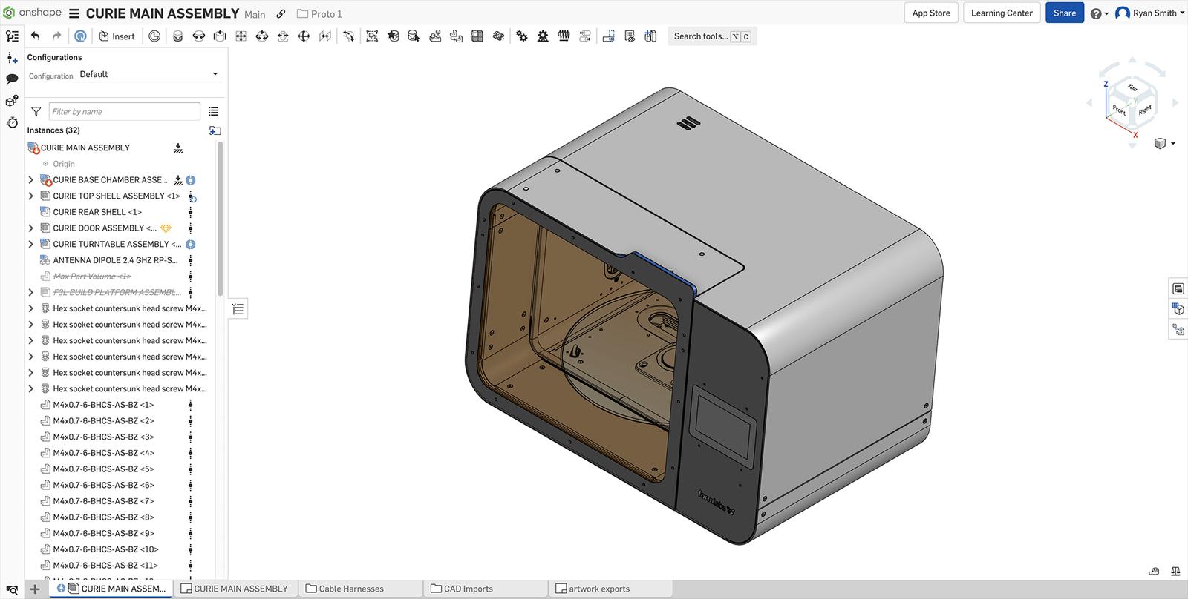Screen dimensions: 1188x599
Task: Click the blue Share button
Action: [x=1064, y=13]
